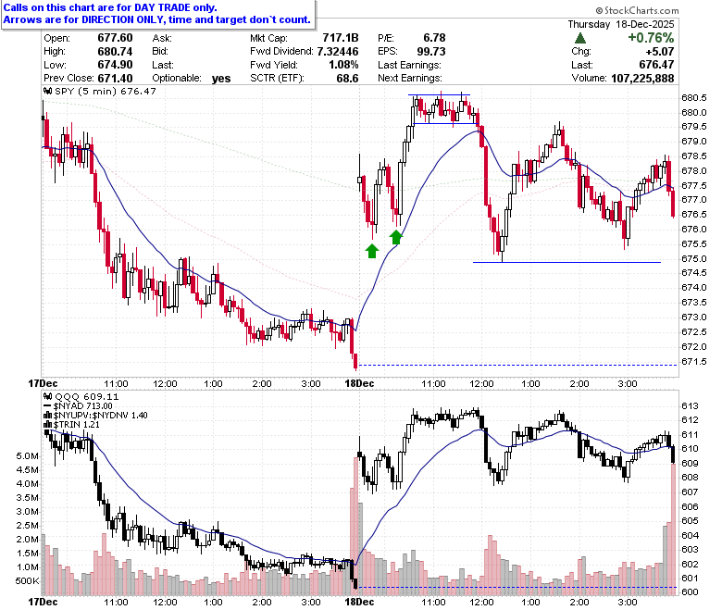The image size is (722, 610).
Task: Click the SCTR (ETF) 68.6 value
Action: (x=347, y=79)
